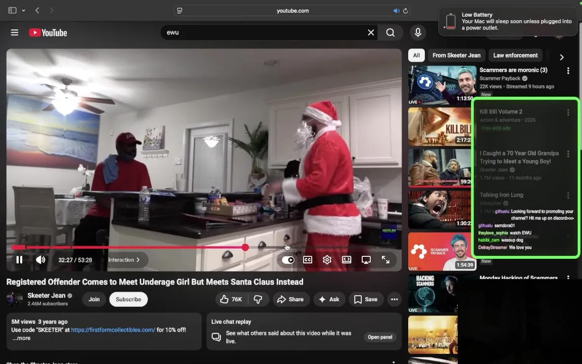Mute the video volume
The width and height of the screenshot is (582, 364).
pos(40,260)
